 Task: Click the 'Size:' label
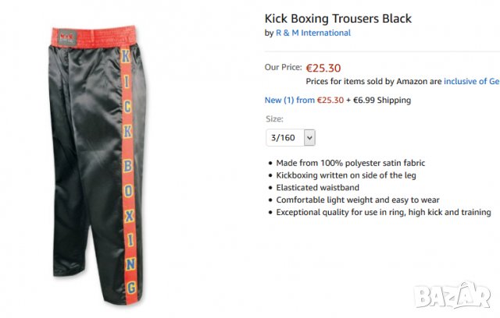[x=274, y=119]
